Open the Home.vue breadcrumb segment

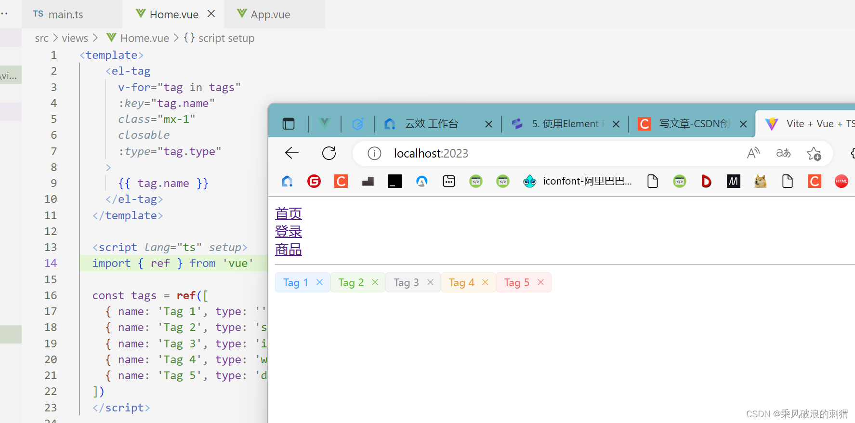click(138, 38)
